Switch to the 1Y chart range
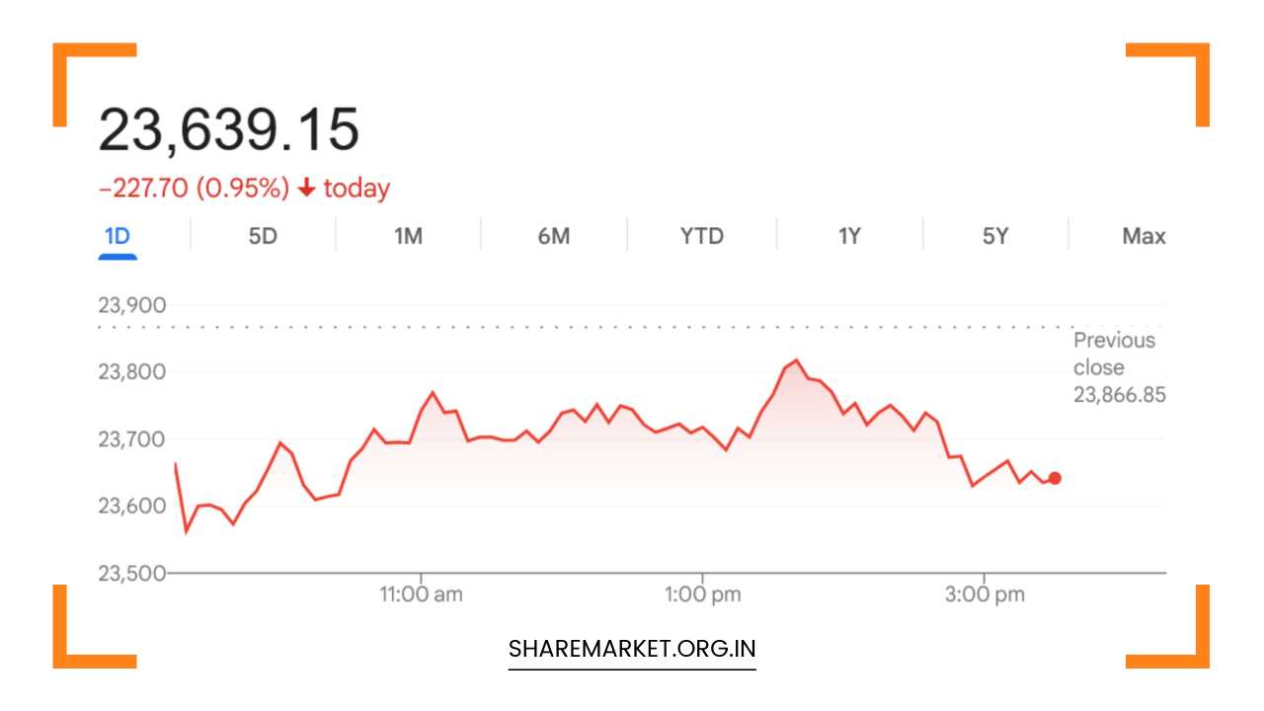The width and height of the screenshot is (1264, 711). tap(847, 235)
